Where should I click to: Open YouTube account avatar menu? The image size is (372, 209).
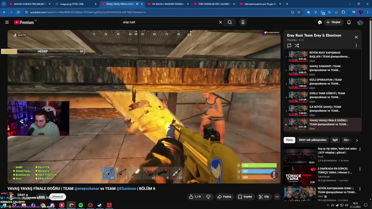coord(360,22)
